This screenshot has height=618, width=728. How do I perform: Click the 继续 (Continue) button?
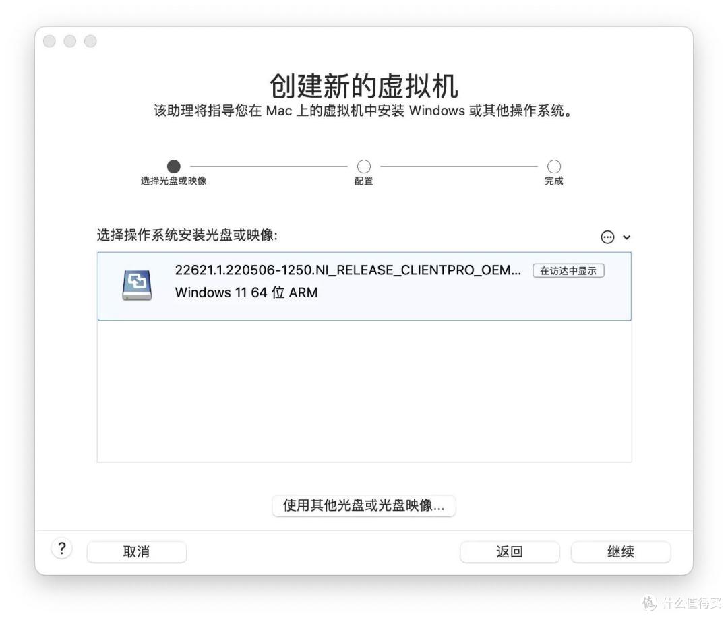[621, 551]
